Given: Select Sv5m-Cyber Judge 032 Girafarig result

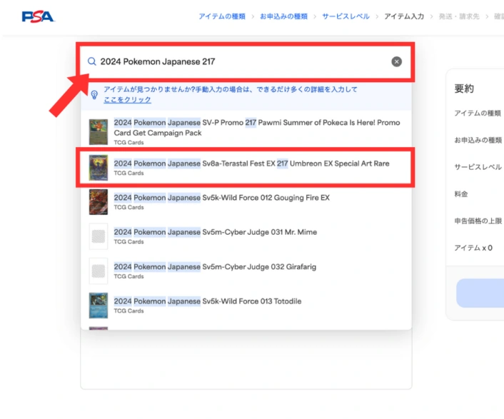Looking at the screenshot, I should 246,271.
